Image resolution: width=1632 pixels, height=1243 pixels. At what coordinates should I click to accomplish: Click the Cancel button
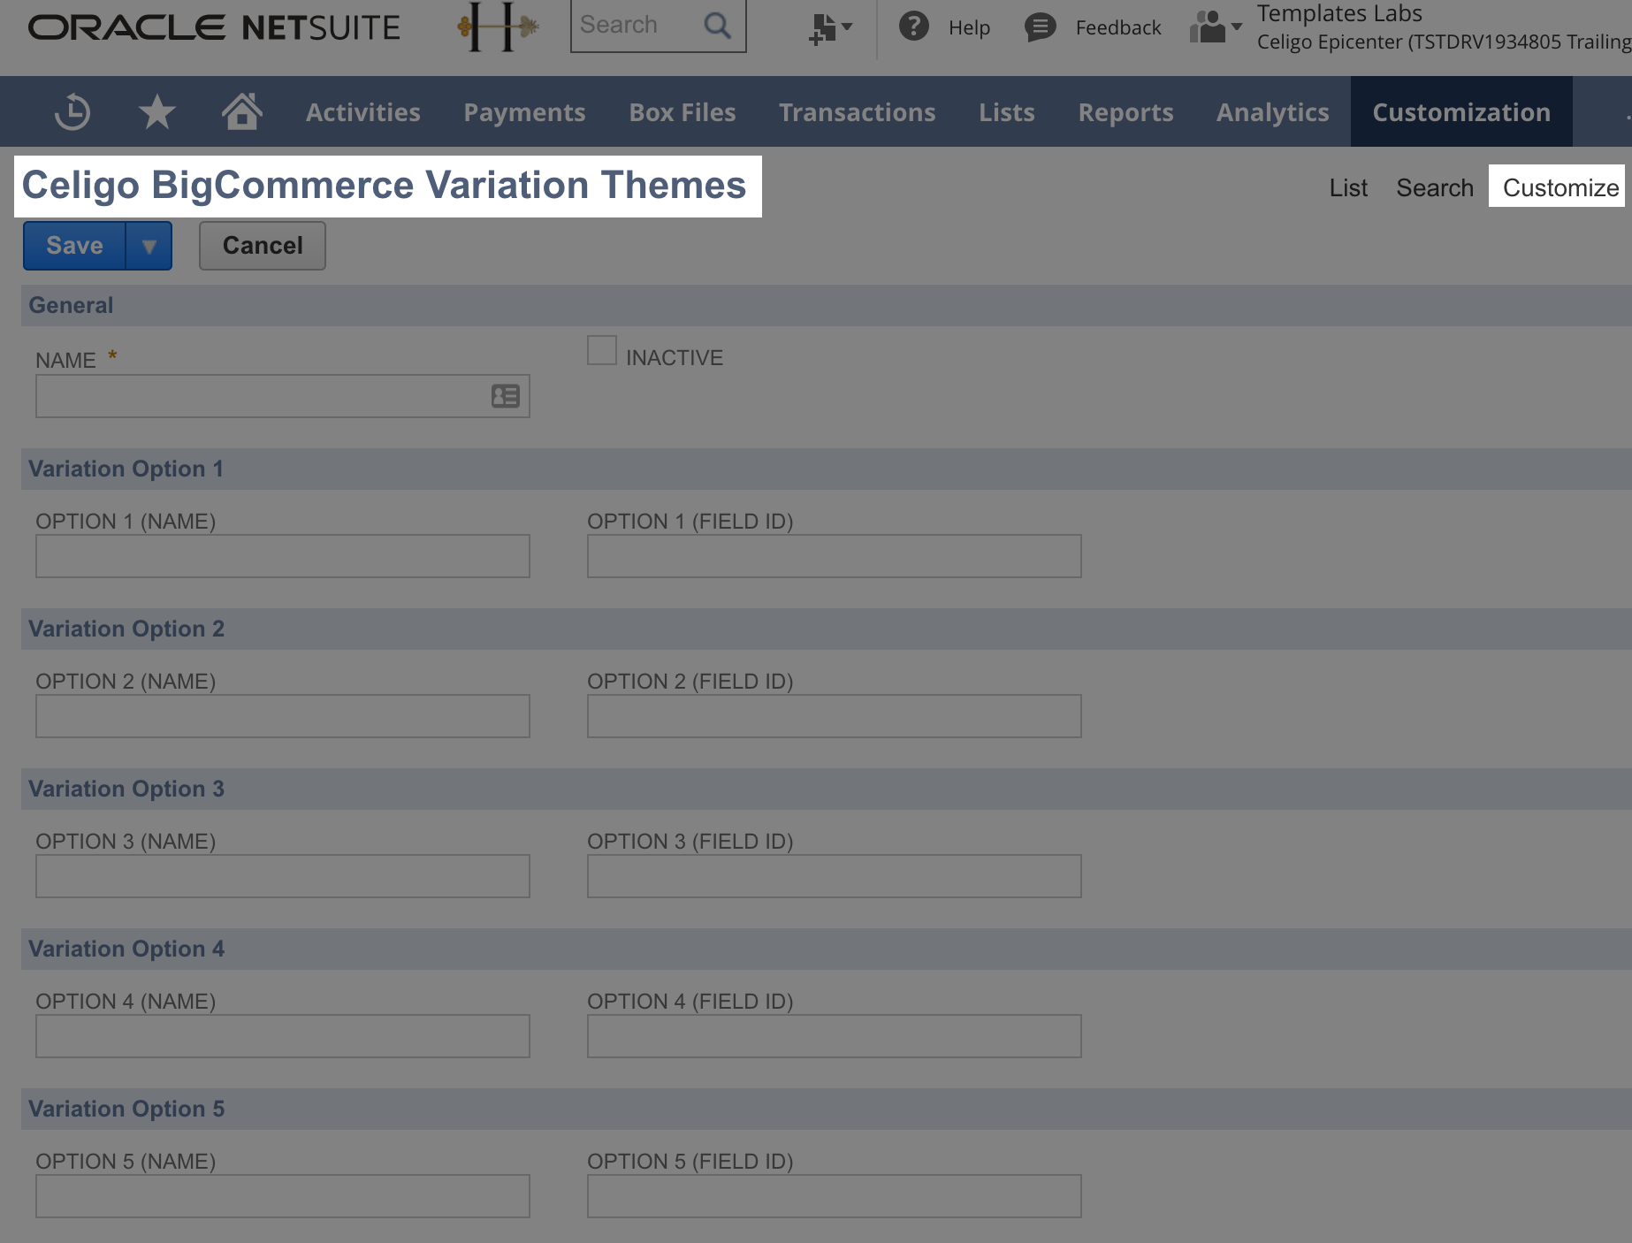(x=263, y=246)
